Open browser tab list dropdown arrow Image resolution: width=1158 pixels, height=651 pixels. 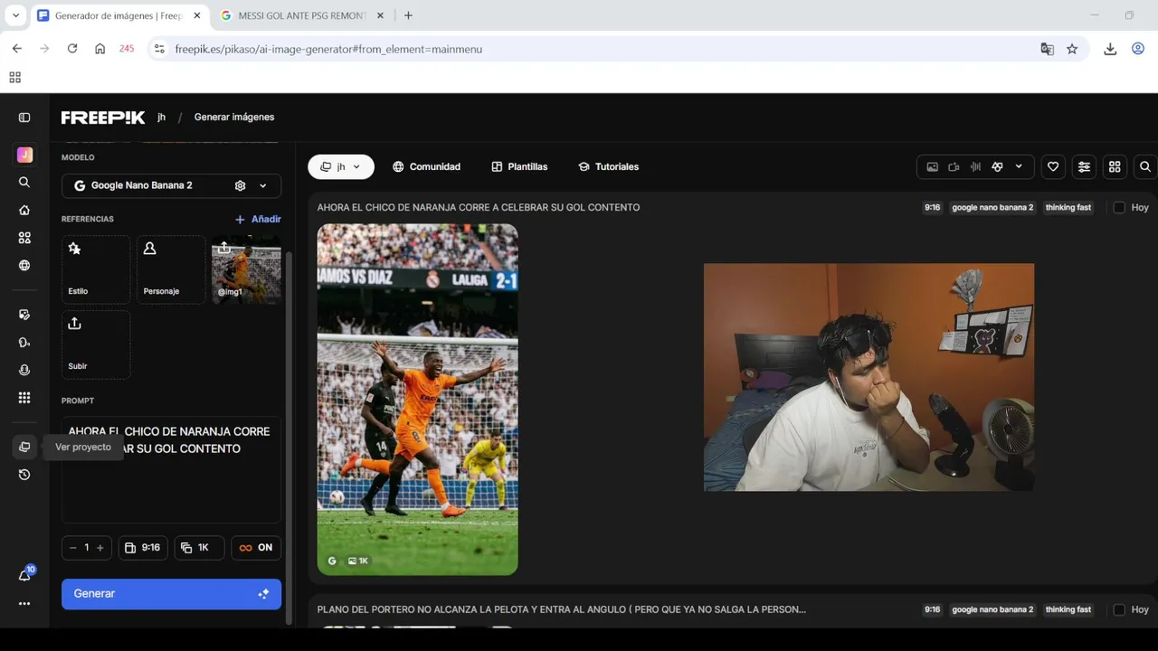pyautogui.click(x=15, y=15)
